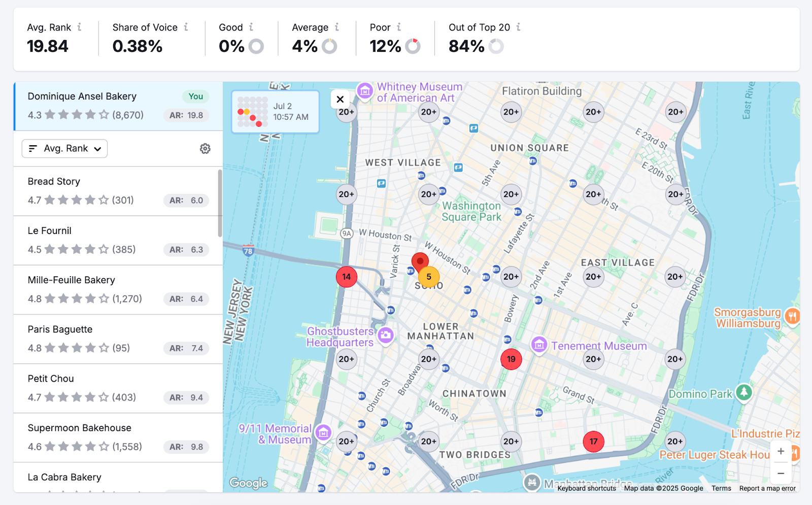Click the Tenement Museum purple landmark icon
Image resolution: width=812 pixels, height=505 pixels.
tap(538, 345)
